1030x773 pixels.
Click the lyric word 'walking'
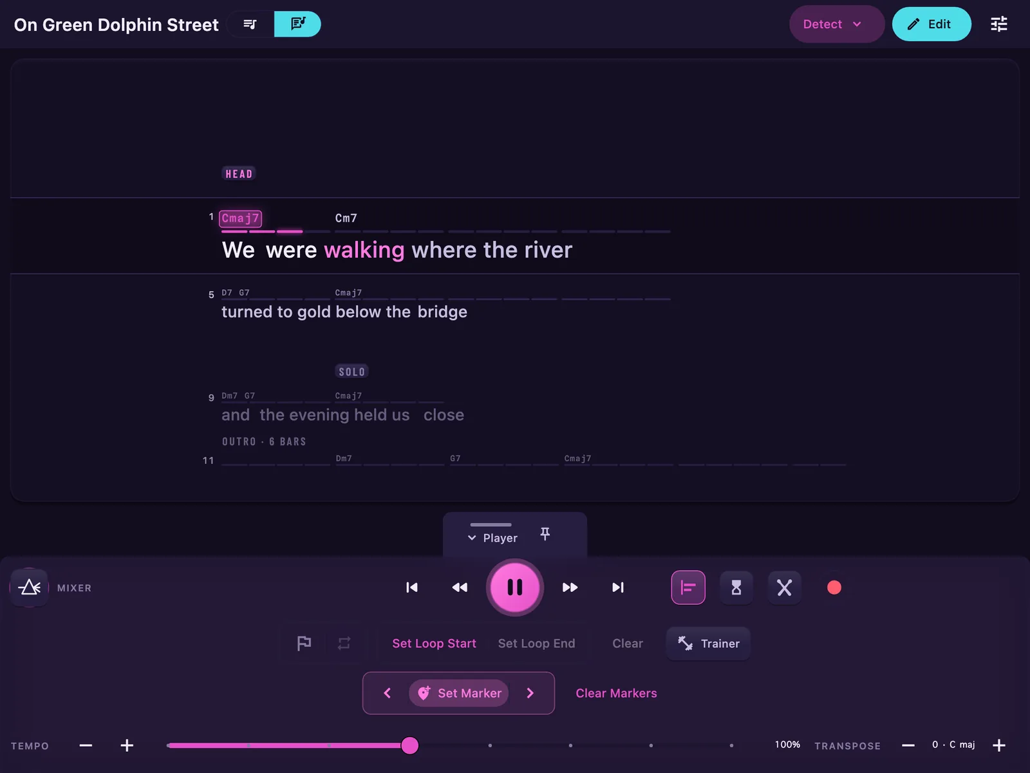[364, 250]
